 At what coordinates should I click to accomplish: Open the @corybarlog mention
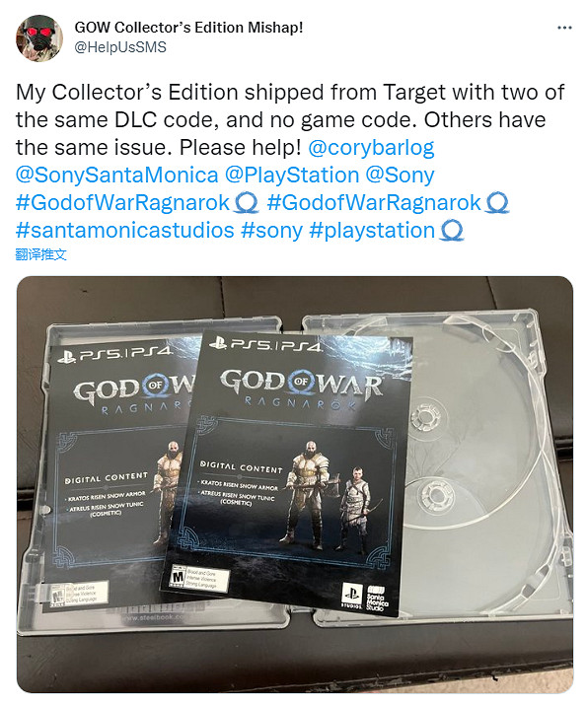pos(371,148)
